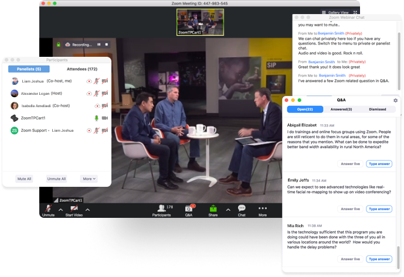
Task: Open the More dropdown in Participants panel
Action: [x=89, y=179]
